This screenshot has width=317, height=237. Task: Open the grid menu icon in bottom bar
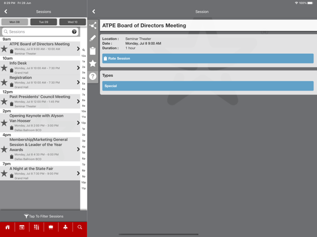(36, 227)
